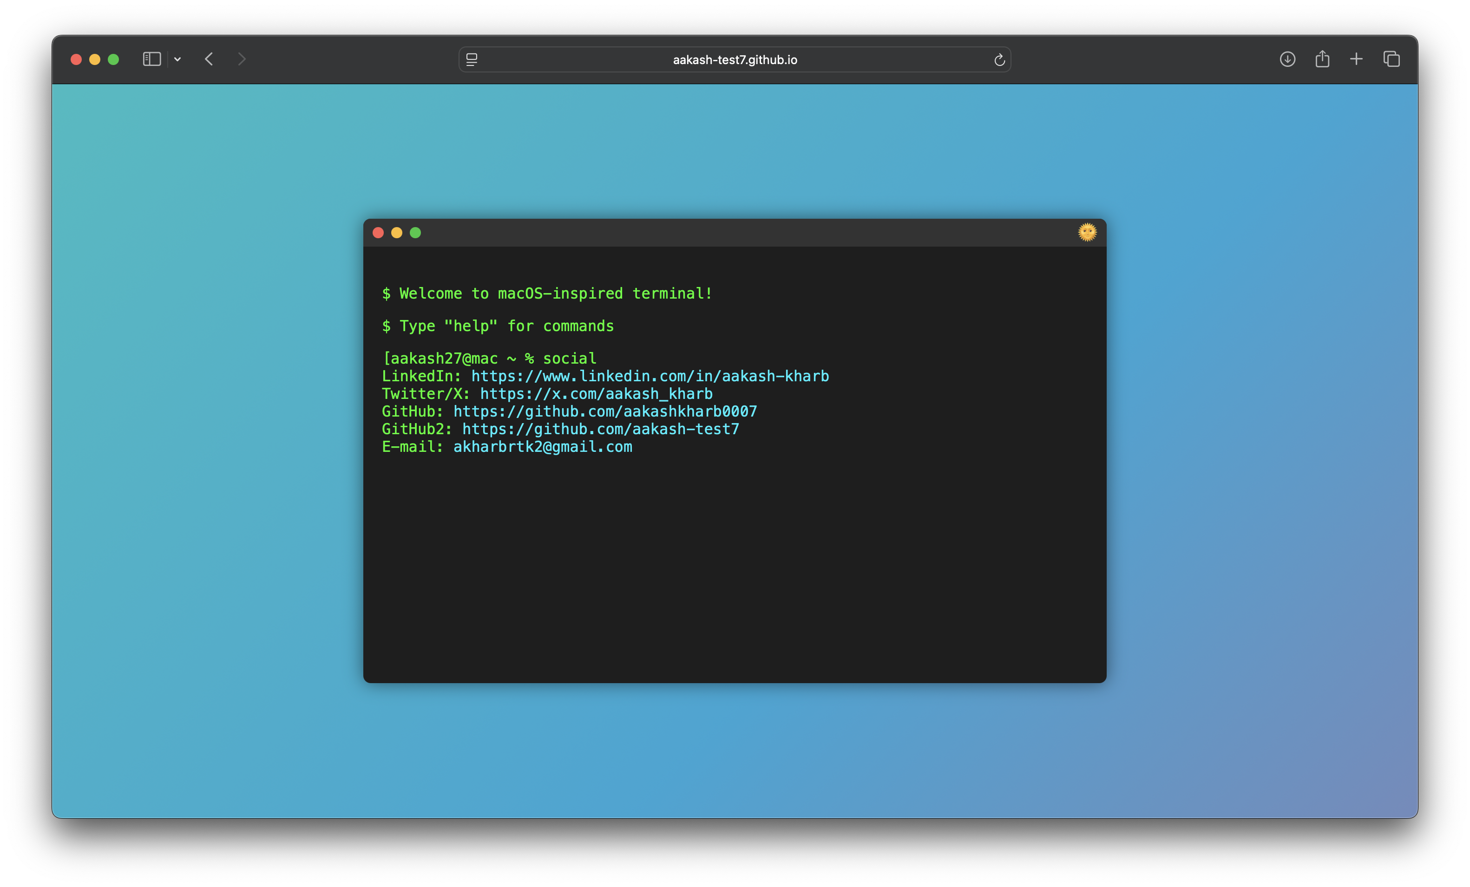
Task: Expand the sidebar options chevron dropdown
Action: coord(177,59)
